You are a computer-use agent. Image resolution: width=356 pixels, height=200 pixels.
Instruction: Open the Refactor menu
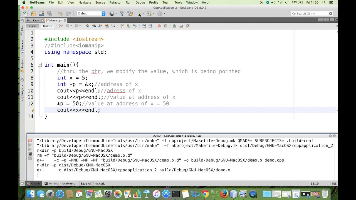click(x=115, y=2)
